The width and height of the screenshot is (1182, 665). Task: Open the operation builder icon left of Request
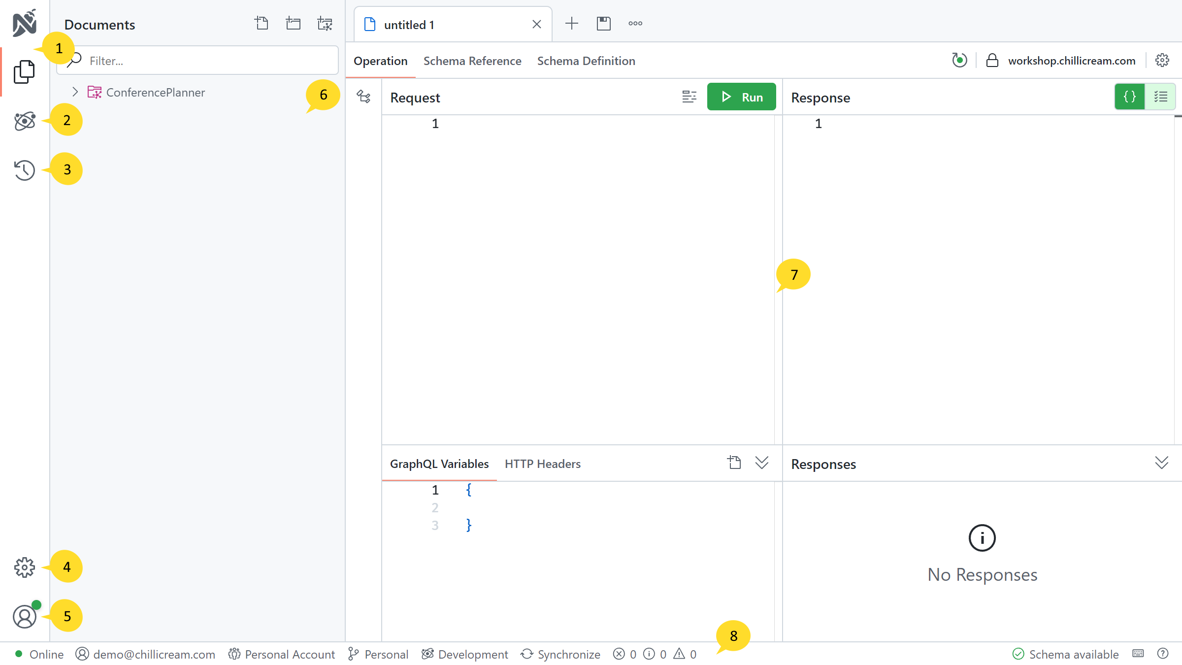[363, 97]
